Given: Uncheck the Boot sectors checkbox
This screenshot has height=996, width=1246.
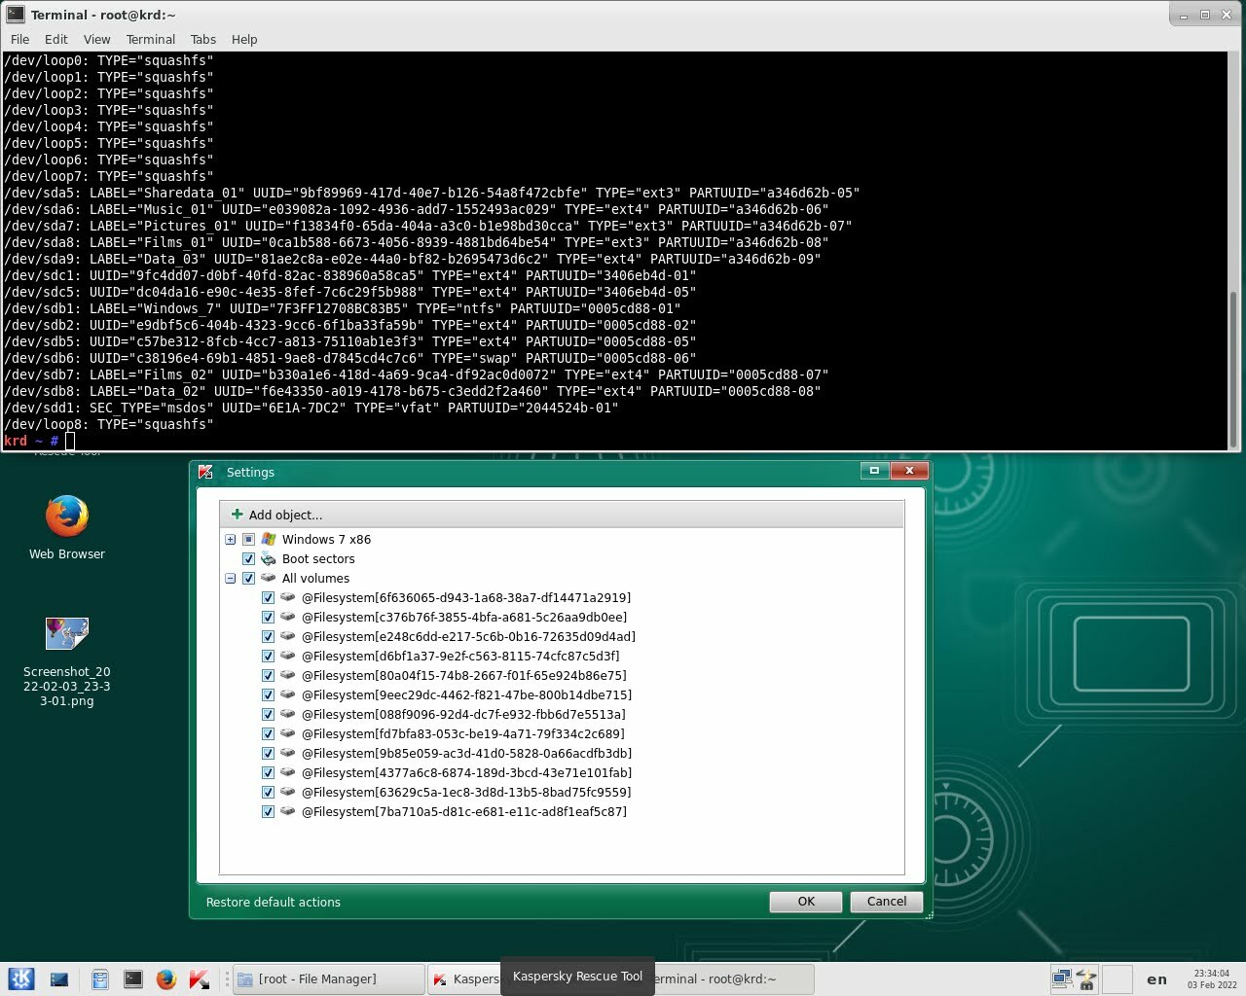Looking at the screenshot, I should (248, 558).
